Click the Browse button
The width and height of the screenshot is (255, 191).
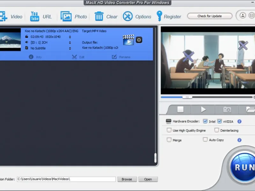pyautogui.click(x=127, y=179)
